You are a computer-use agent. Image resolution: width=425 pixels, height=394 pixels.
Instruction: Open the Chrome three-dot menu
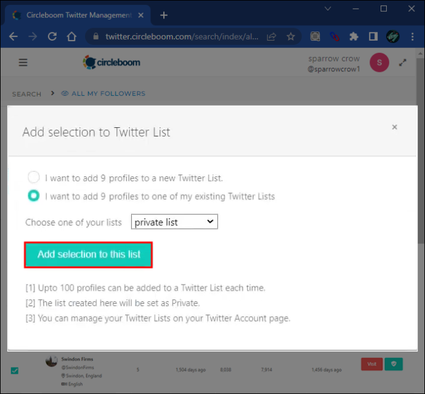pos(412,36)
